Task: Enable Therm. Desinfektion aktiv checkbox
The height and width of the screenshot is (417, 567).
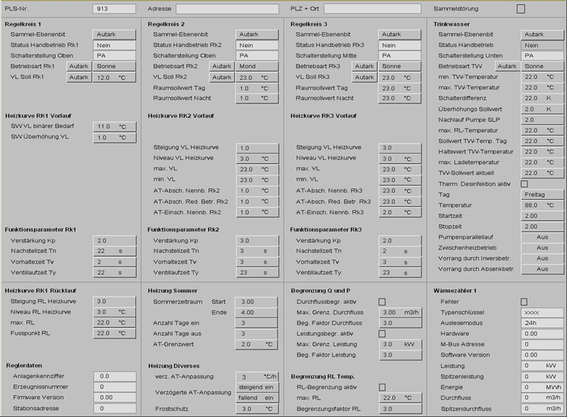Action: [524, 184]
